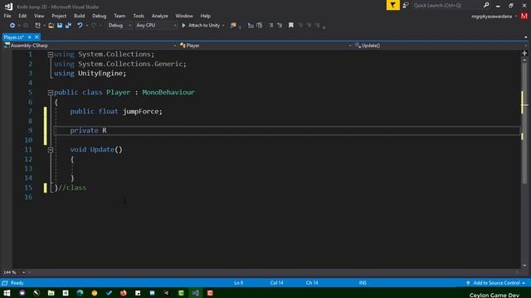Click the Navigate Forward toolbar icon
The height and width of the screenshot is (298, 531).
pyautogui.click(x=26, y=26)
